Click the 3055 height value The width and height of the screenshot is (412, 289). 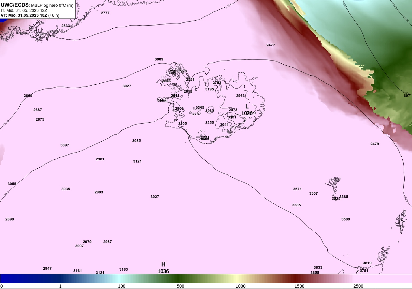pos(12,184)
